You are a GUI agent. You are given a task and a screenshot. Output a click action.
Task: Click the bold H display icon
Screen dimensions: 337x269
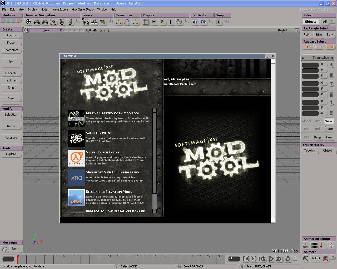pyautogui.click(x=154, y=22)
